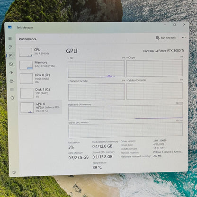197x197 pixels.
Task: Open the Startup apps page icon
Action: (x=11, y=72)
